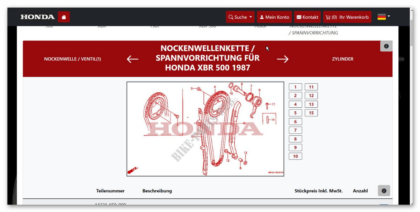Click the Honda logo in header

[x=38, y=17]
